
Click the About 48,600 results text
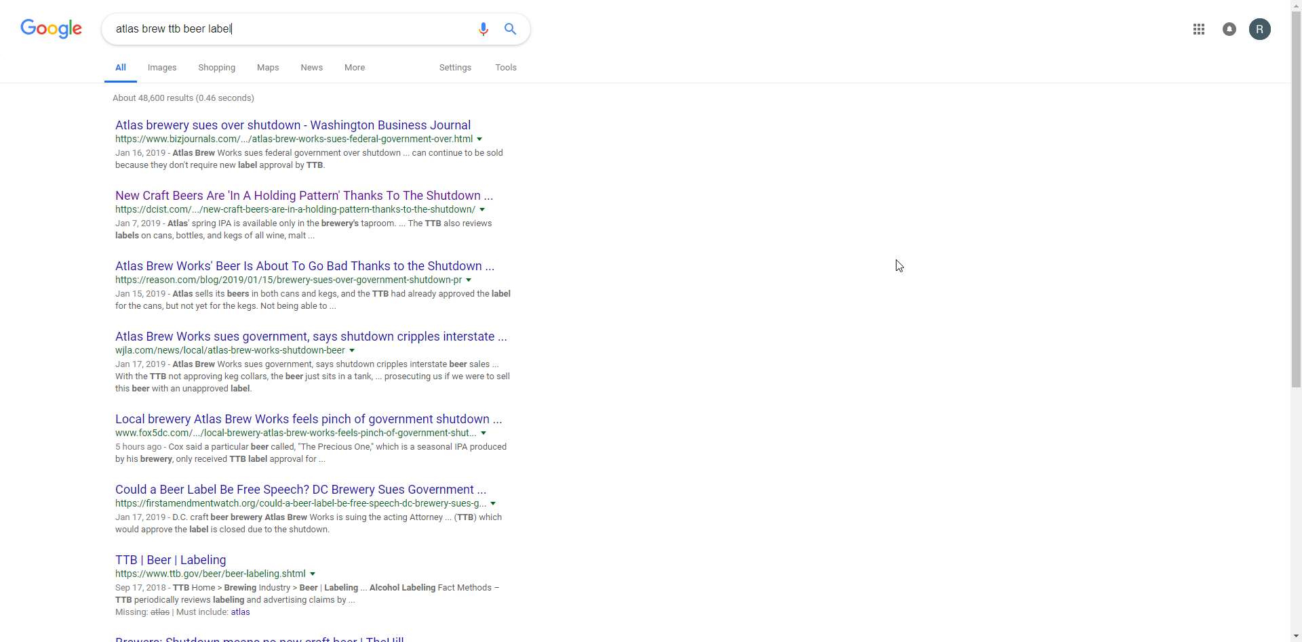pyautogui.click(x=183, y=98)
